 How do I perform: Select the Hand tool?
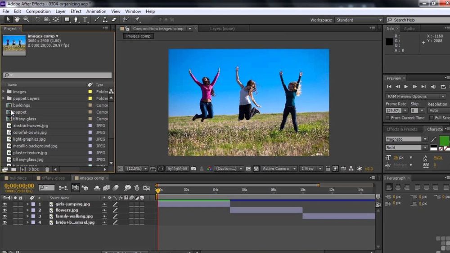click(x=17, y=19)
